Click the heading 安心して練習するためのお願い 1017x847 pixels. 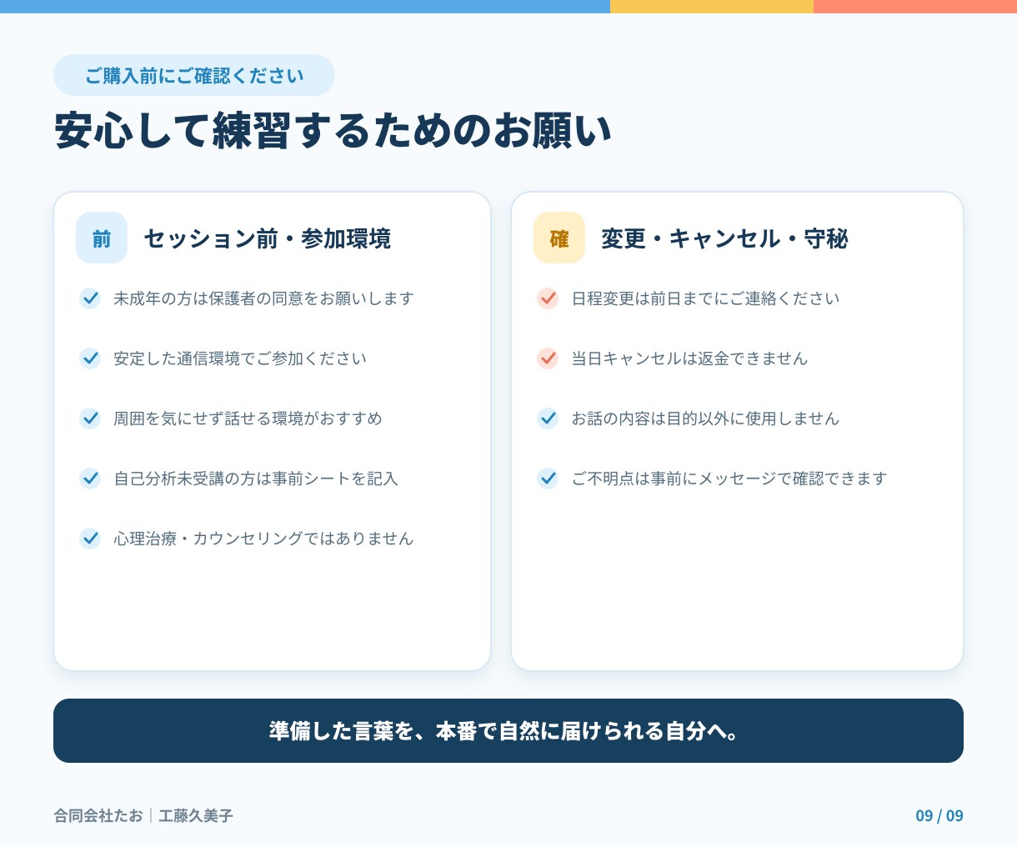[x=333, y=131]
